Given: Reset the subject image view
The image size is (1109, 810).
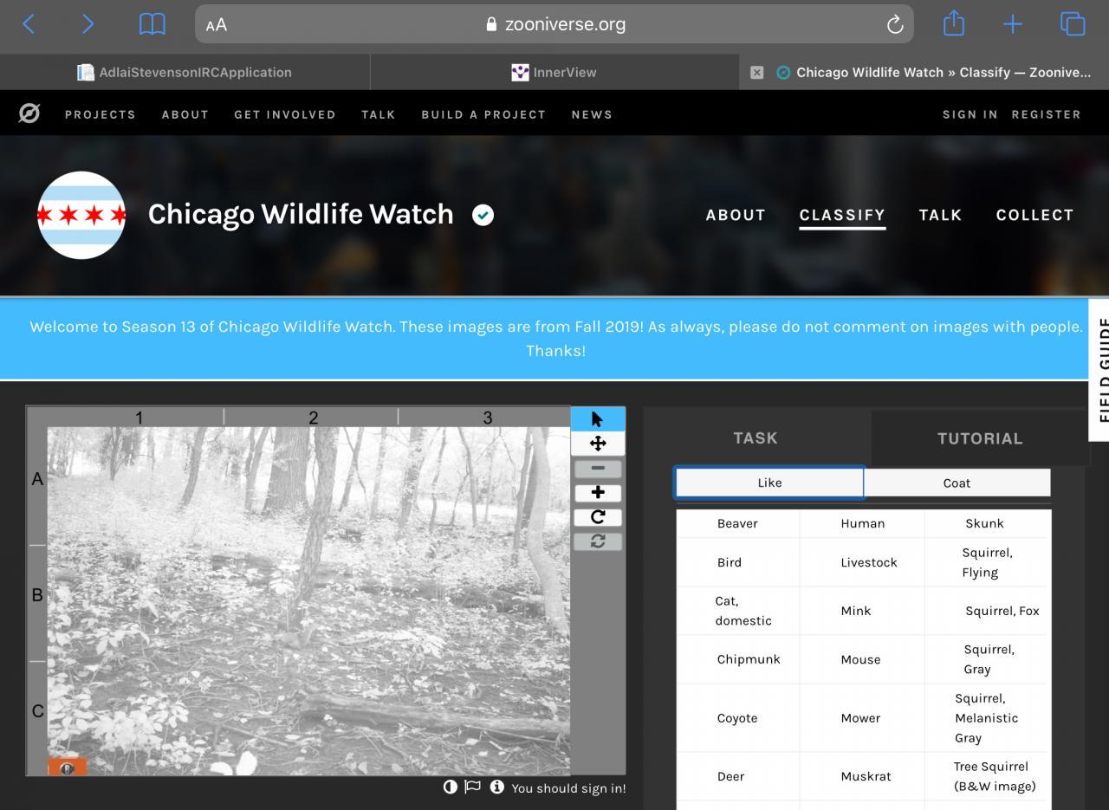Looking at the screenshot, I should [598, 541].
